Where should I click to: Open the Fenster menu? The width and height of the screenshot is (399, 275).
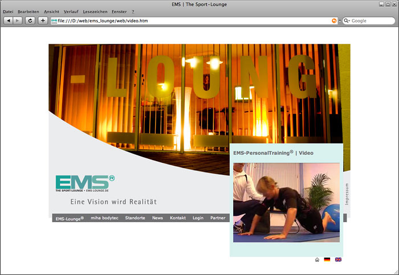click(119, 12)
